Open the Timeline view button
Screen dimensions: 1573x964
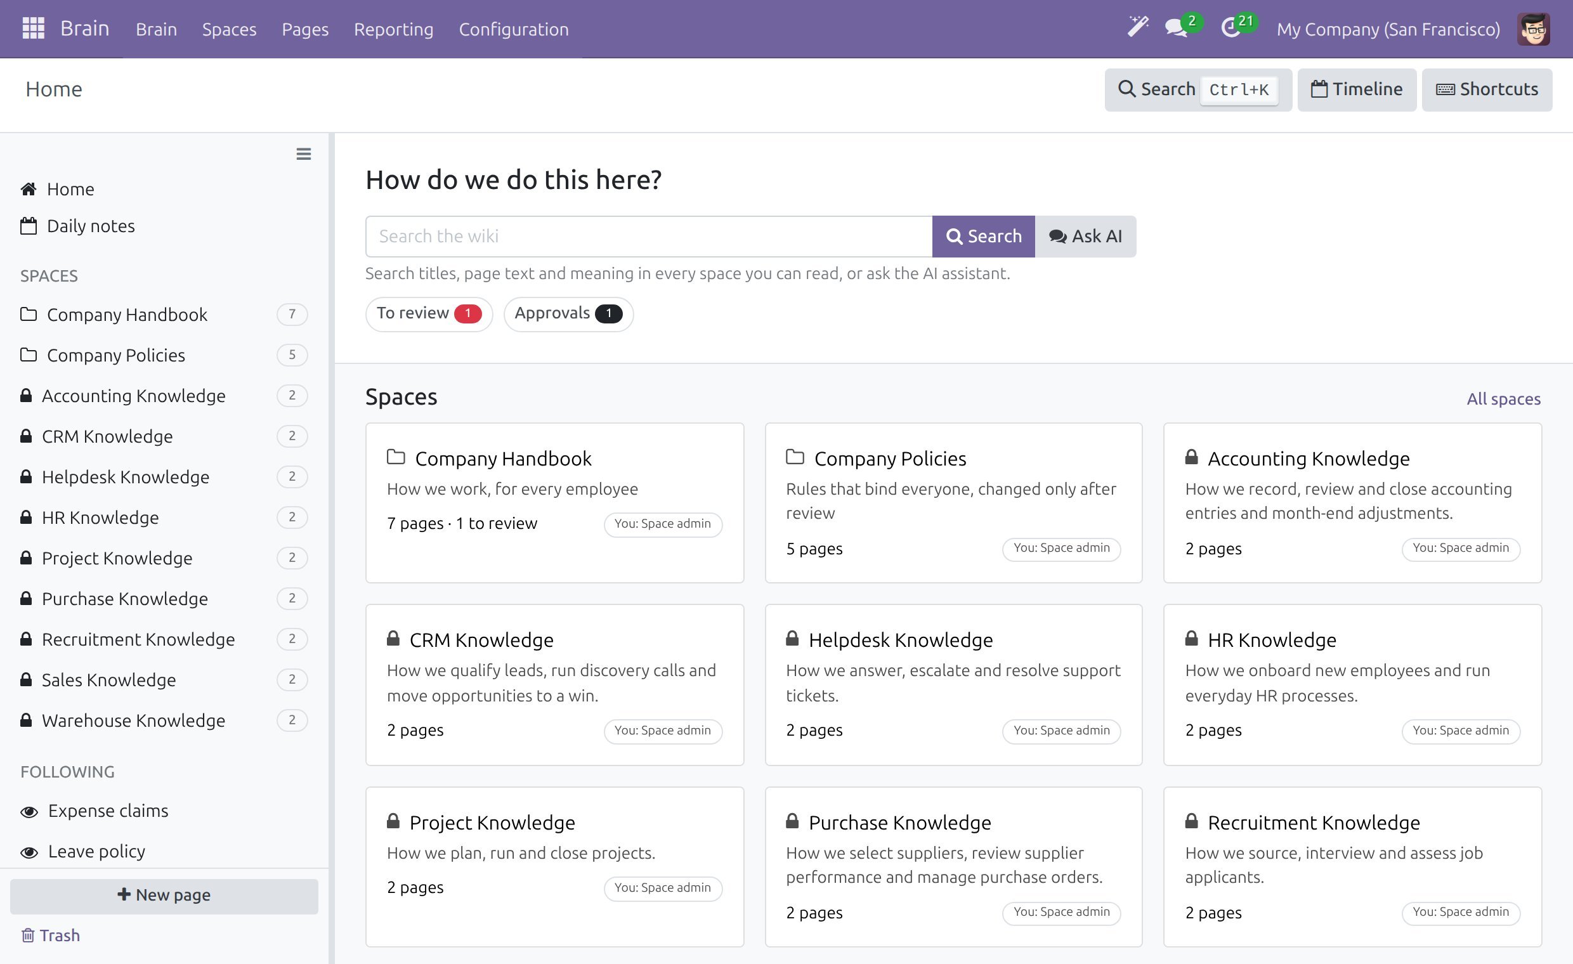point(1357,89)
